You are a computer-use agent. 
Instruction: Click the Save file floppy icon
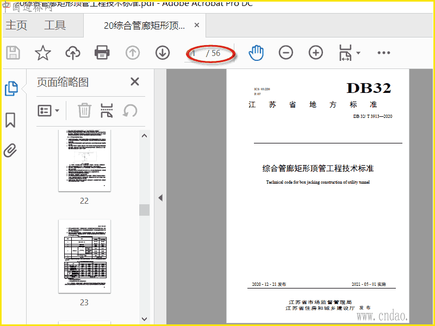point(13,53)
